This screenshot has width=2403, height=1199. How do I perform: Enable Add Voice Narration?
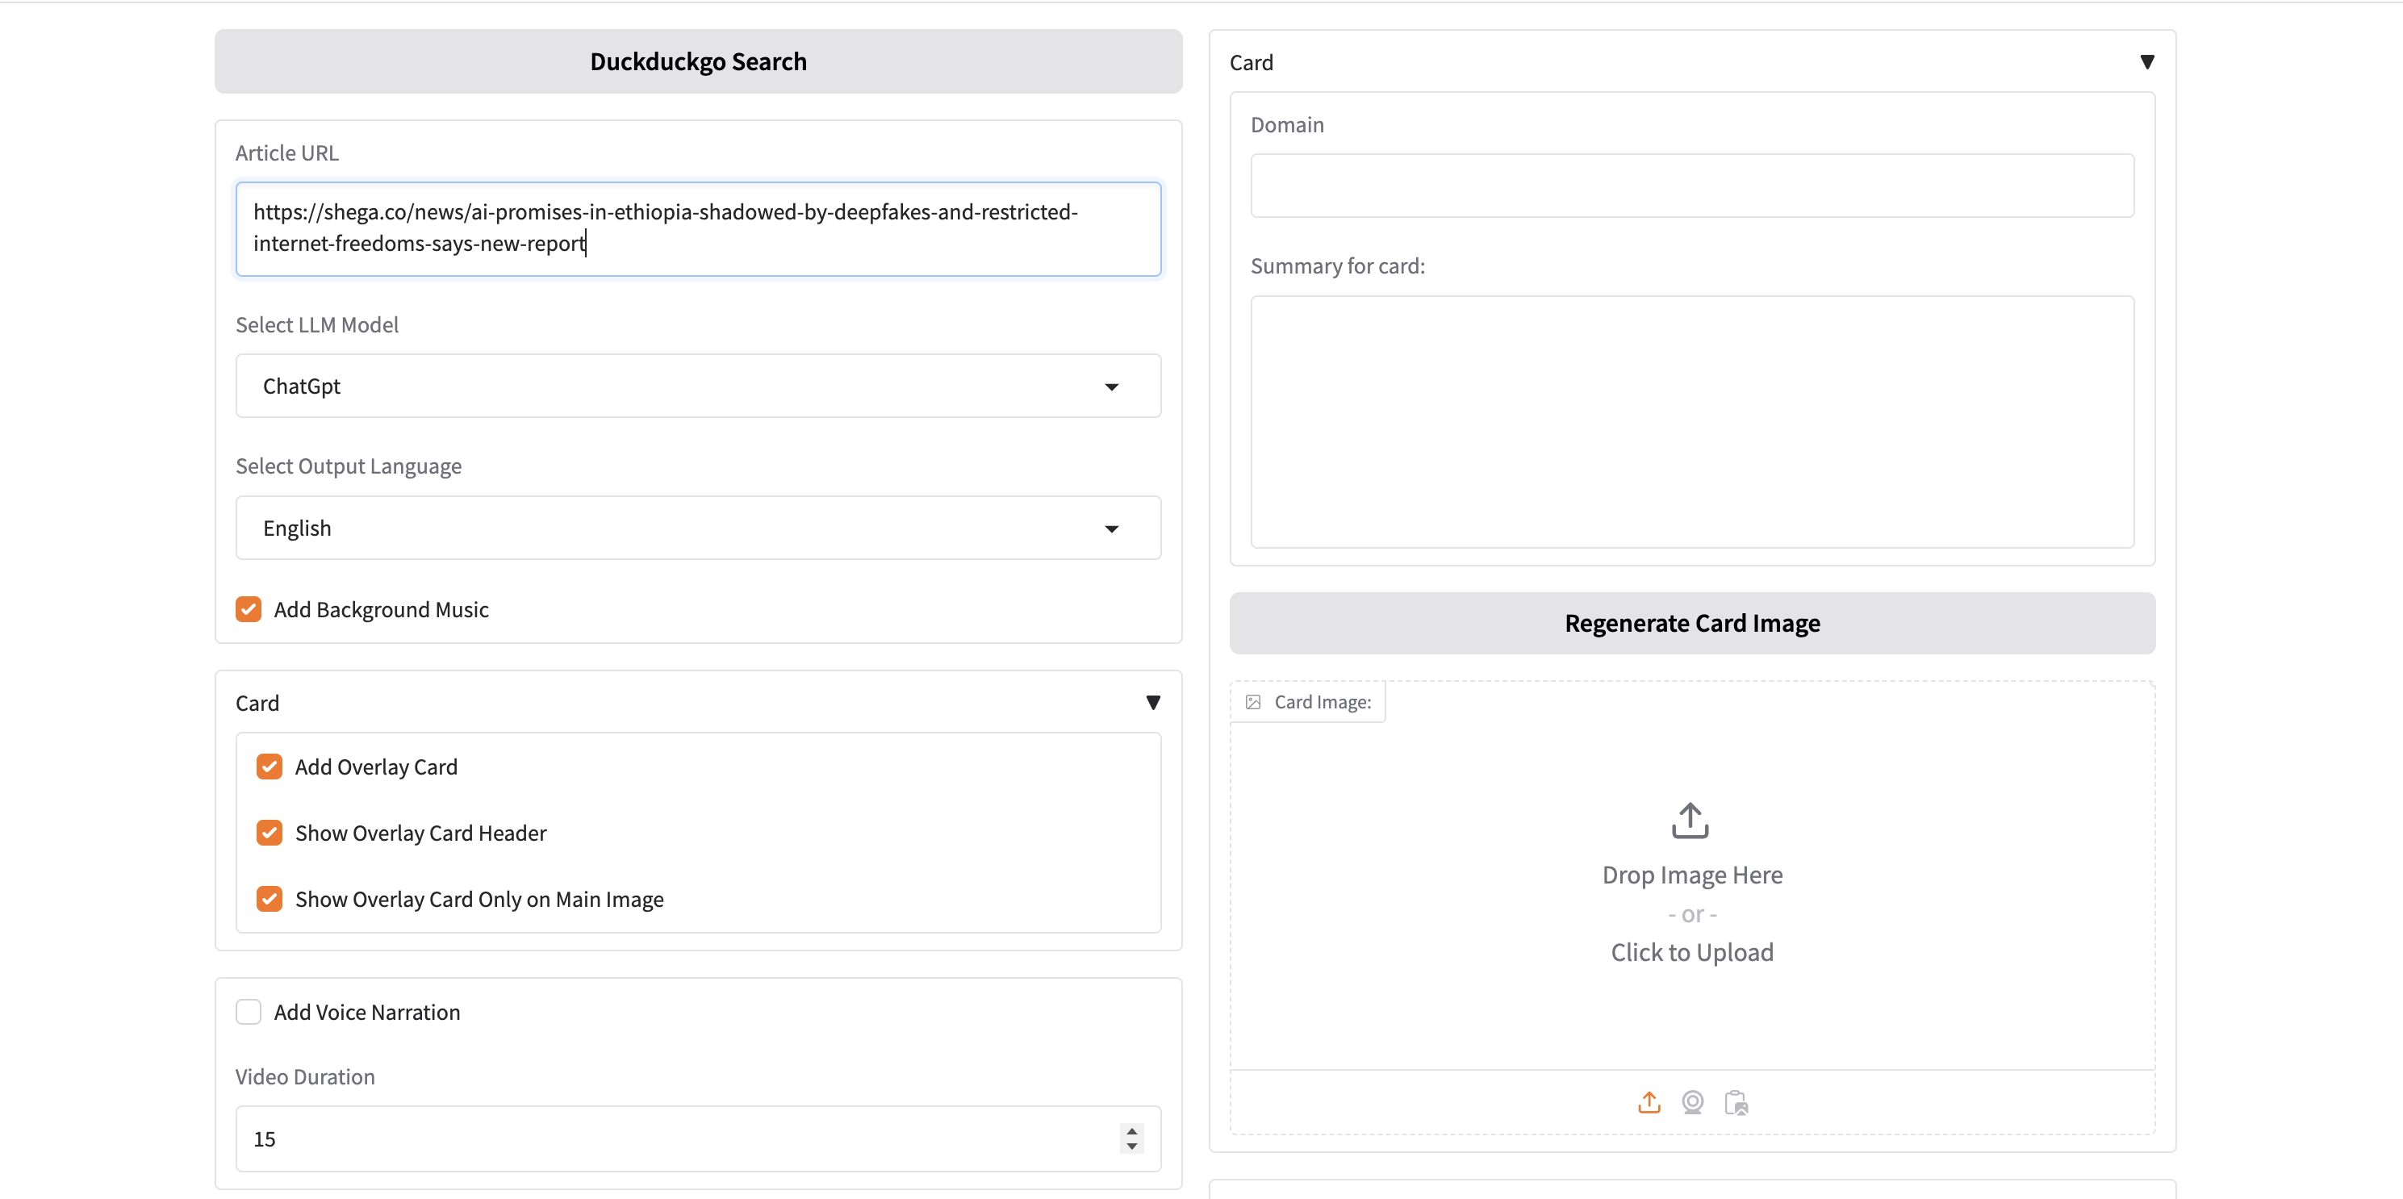point(247,1012)
